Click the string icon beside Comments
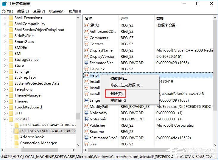 point(86,38)
